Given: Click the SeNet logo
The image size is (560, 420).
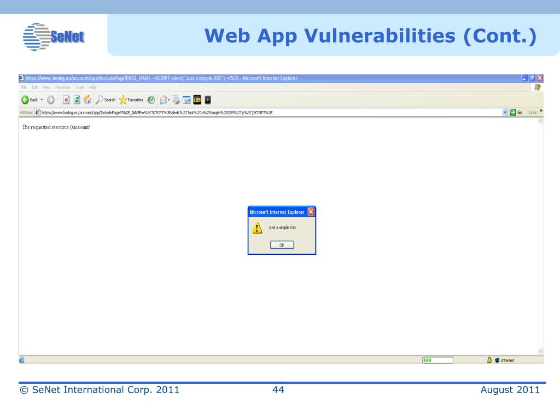Looking at the screenshot, I should tap(54, 37).
